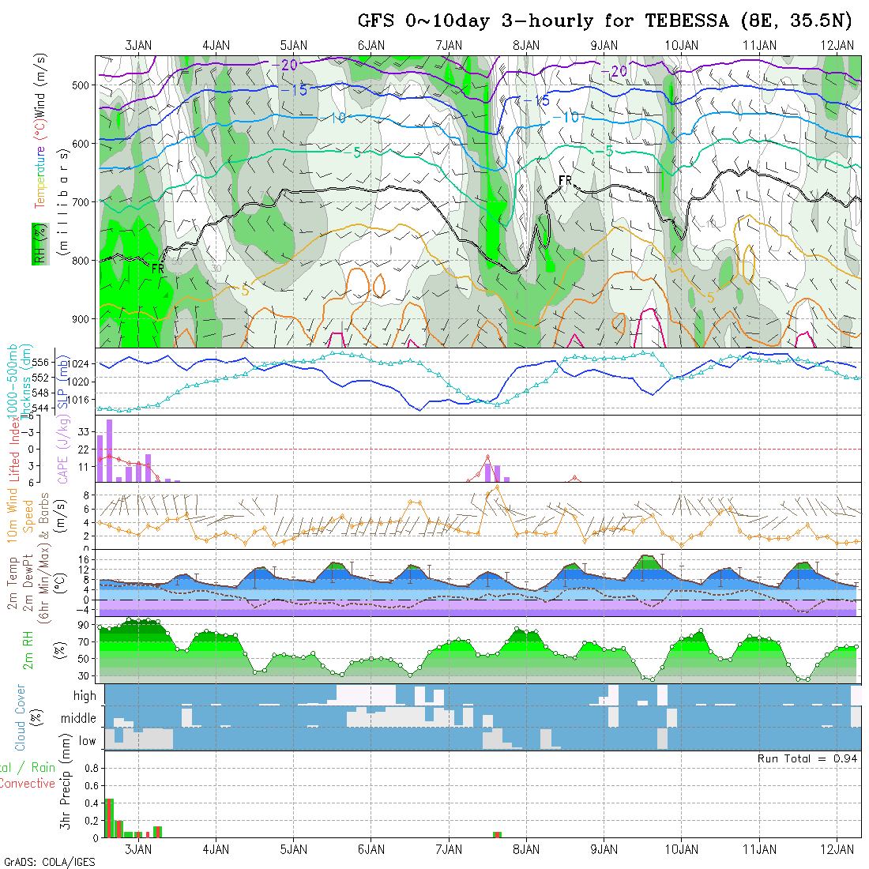This screenshot has width=869, height=869.
Task: Click the small precipitation bar near 8JAN
Action: point(497,834)
